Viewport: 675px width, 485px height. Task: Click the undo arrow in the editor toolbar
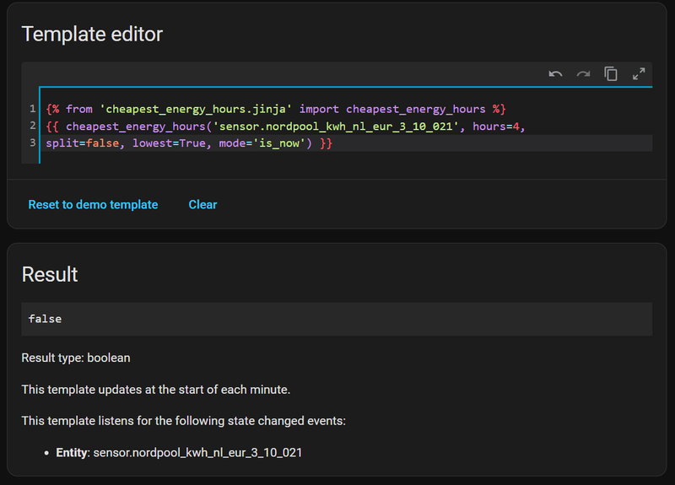click(555, 74)
